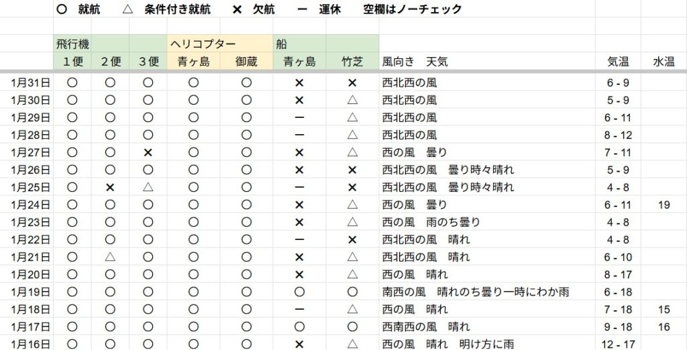The image size is (687, 350).
Task: Select the × mark in 2便 for 1月25日
Action: coord(110,188)
